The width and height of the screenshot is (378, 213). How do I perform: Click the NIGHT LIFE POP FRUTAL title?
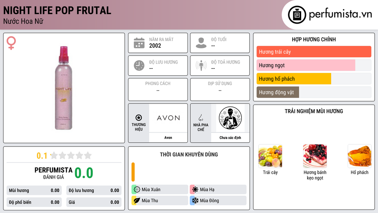coord(57,10)
